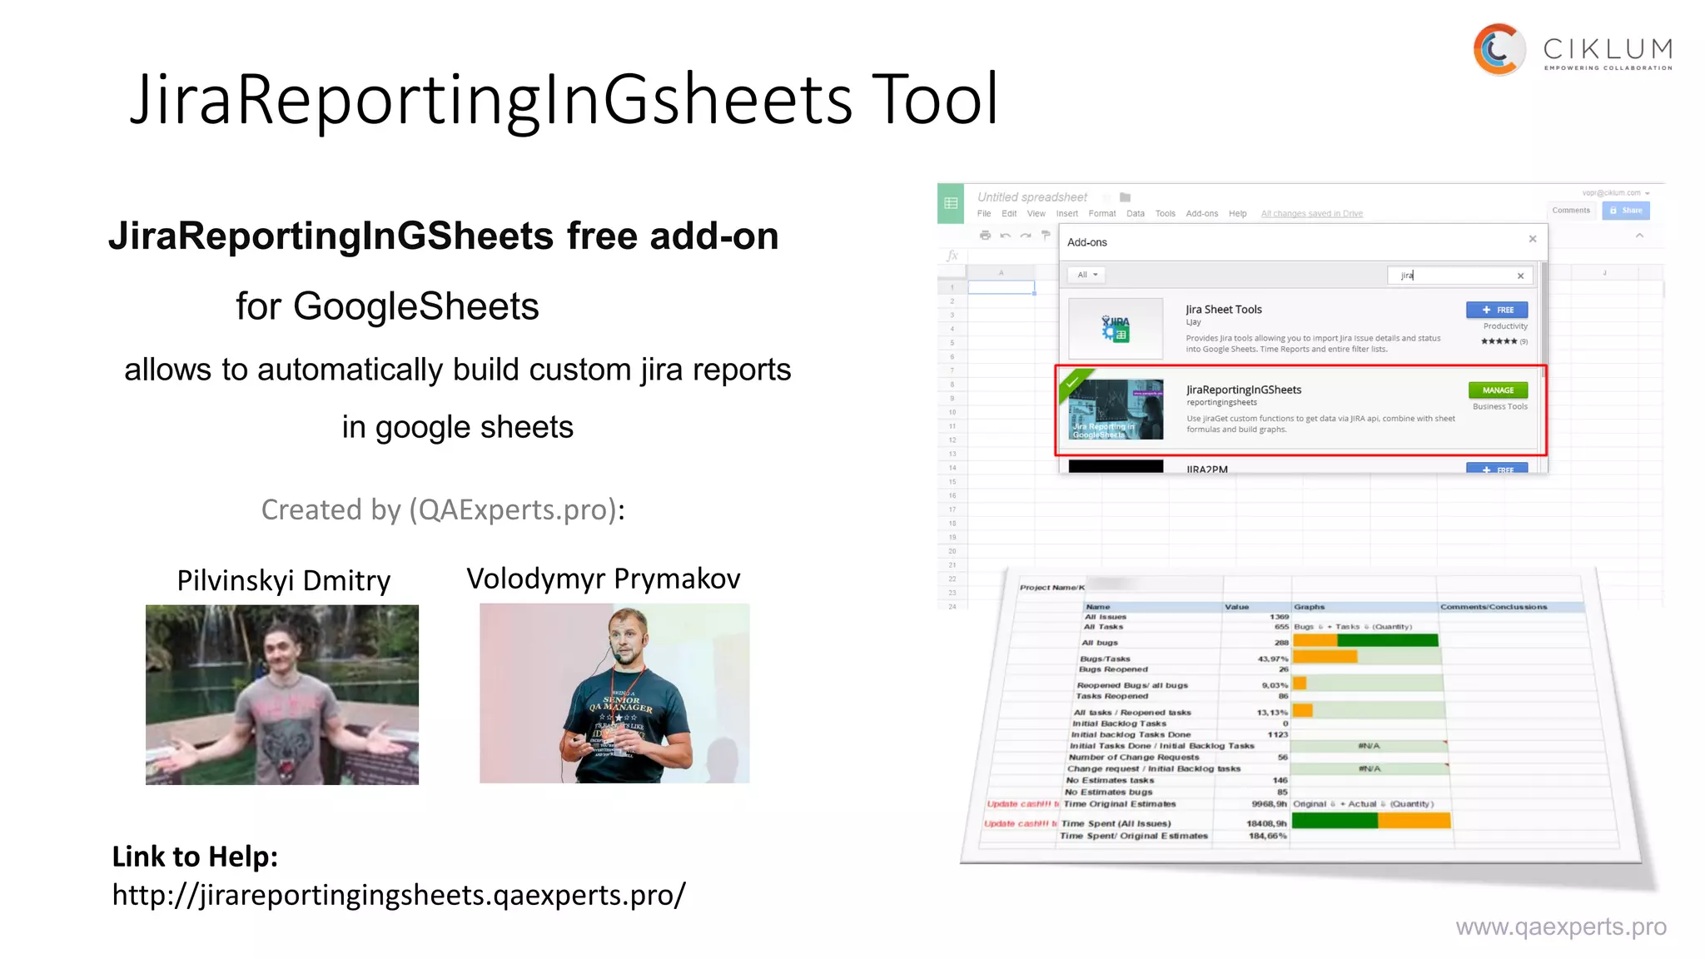This screenshot has height=959, width=1705.
Task: Click the green Google Sheets home icon
Action: coord(951,203)
